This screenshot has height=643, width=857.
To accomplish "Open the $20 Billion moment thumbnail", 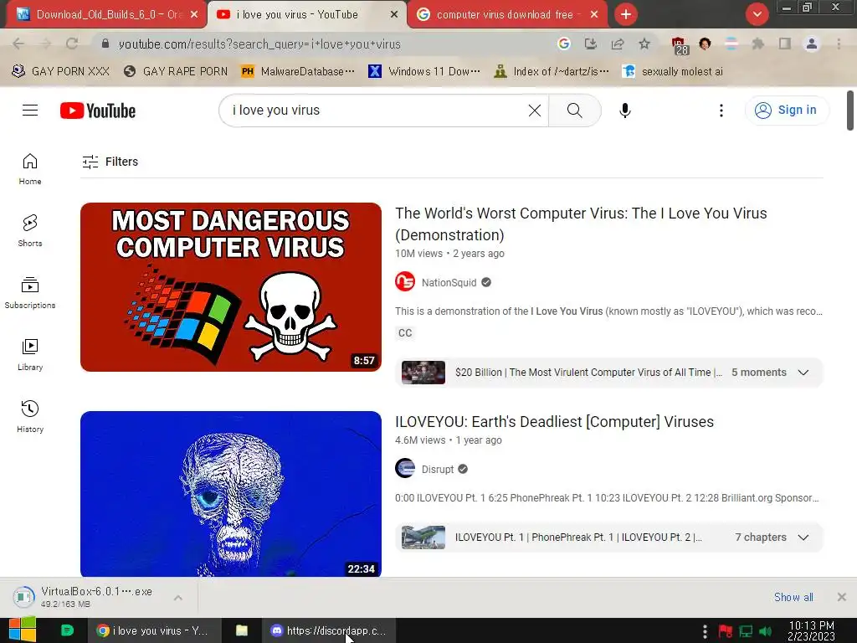I will (423, 373).
